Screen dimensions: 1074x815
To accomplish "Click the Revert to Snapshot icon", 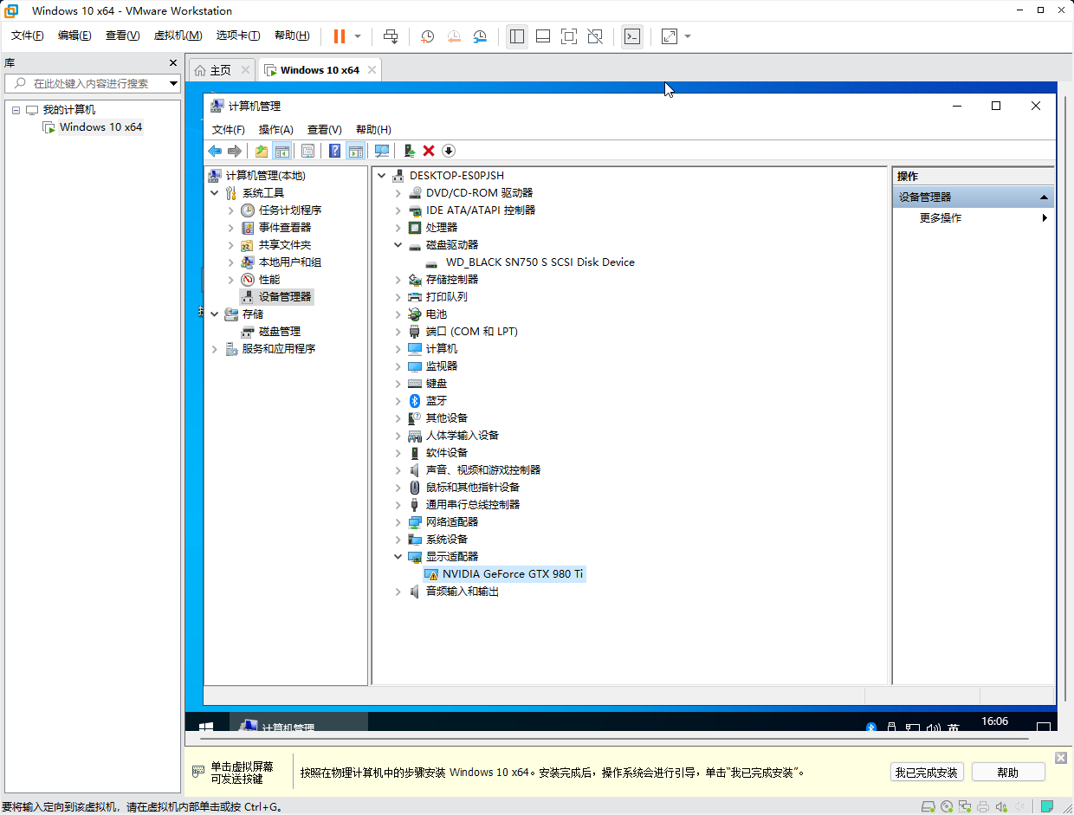I will coord(454,36).
